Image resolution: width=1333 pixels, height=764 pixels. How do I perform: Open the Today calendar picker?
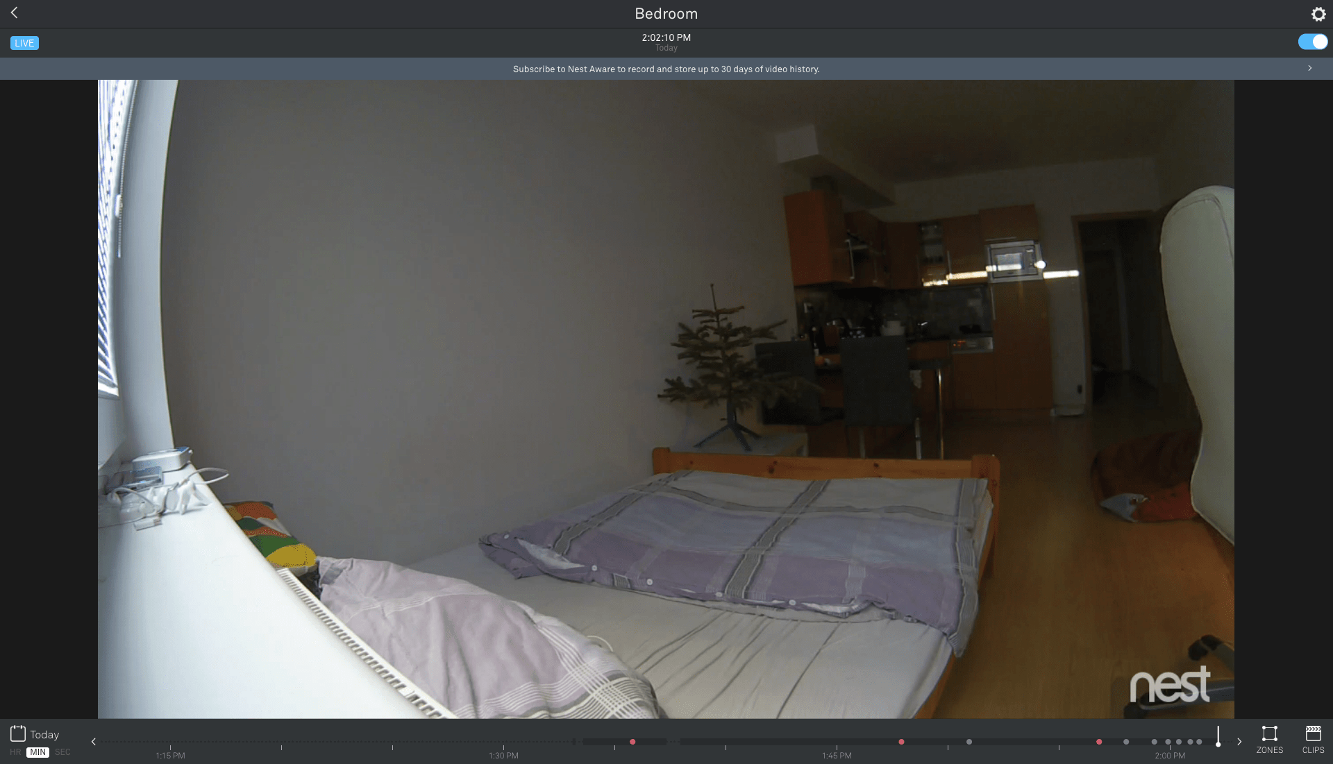tap(18, 733)
